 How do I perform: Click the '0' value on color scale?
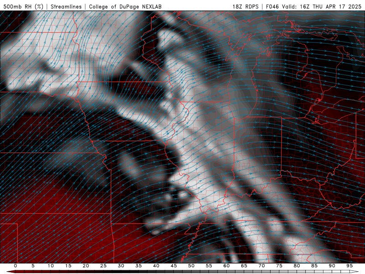point(16,266)
